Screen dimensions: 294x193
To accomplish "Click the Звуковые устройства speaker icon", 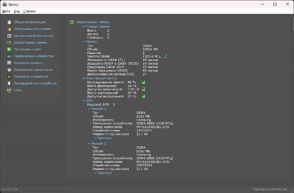I will pos(9,77).
